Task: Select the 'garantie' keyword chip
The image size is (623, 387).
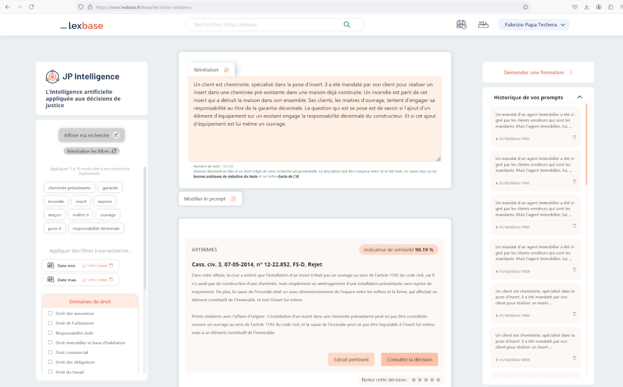Action: (110, 188)
